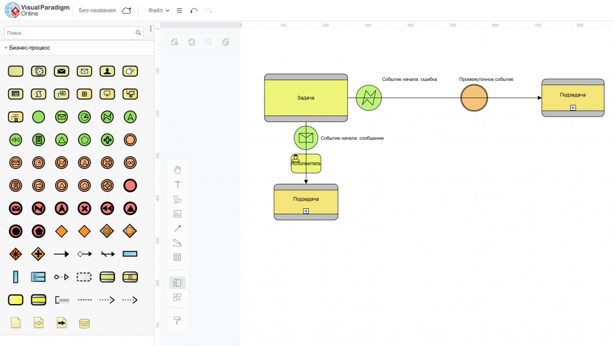614x346 pixels.
Task: Click 'Событие начала: сообщение' label
Action: [x=352, y=138]
